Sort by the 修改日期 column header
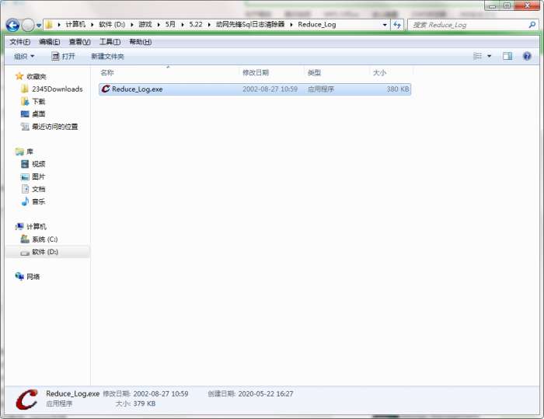 click(x=271, y=73)
